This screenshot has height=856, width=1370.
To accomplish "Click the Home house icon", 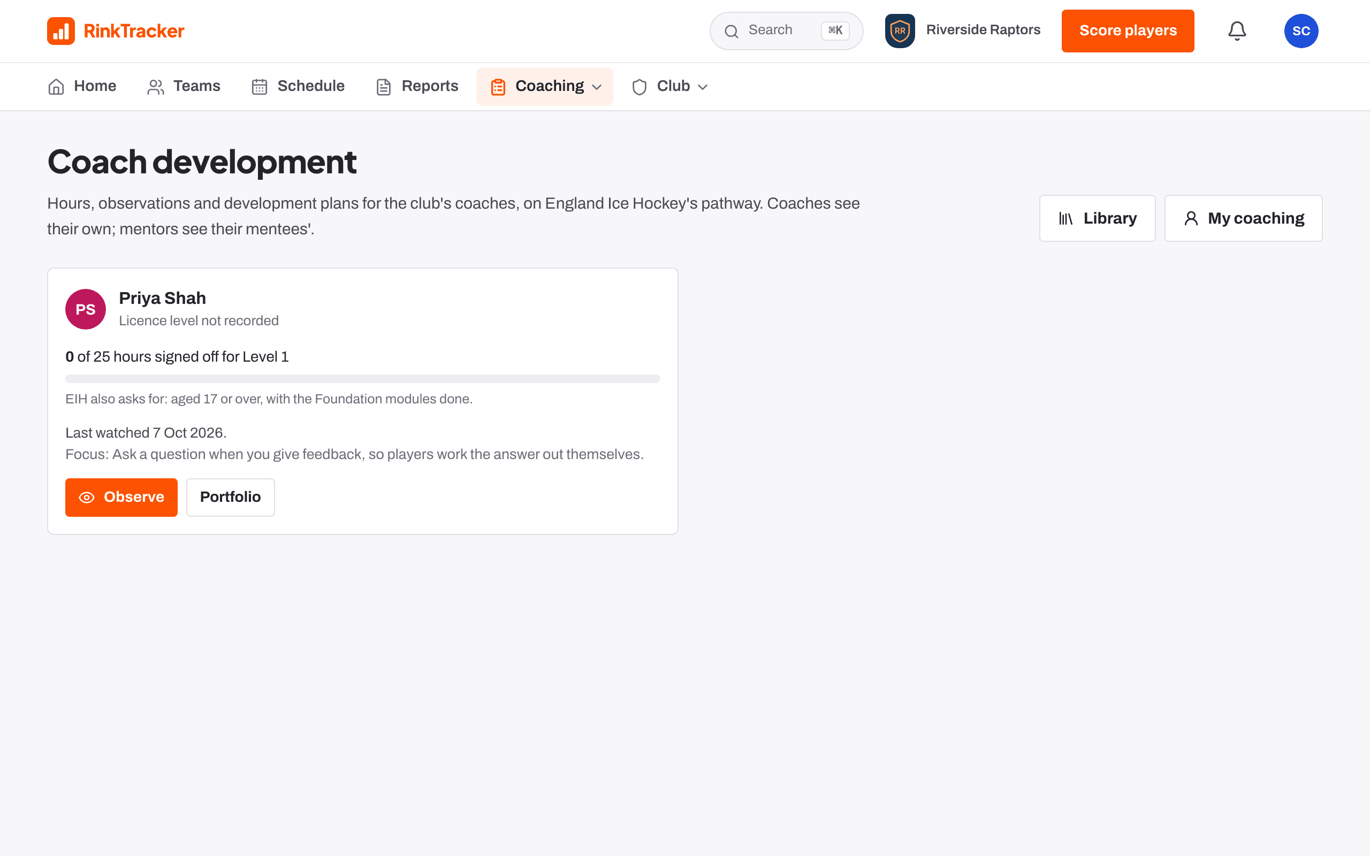I will coord(56,87).
